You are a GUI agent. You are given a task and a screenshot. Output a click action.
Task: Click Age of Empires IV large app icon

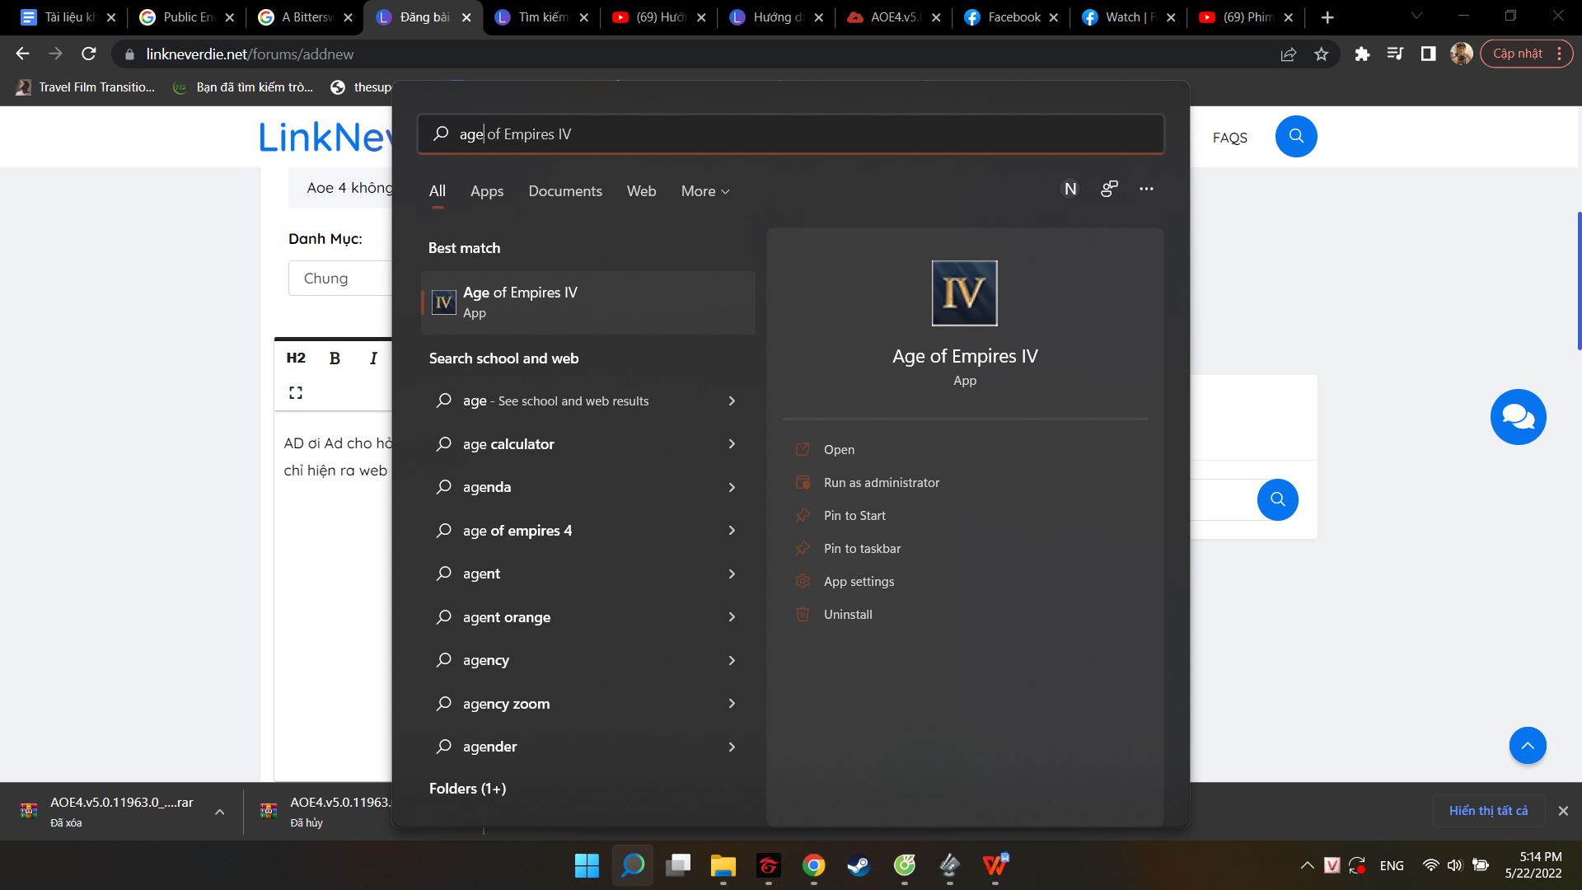coord(964,293)
